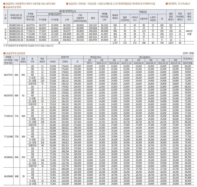Click the 2021.02.22 payment date
This screenshot has width=197, height=187.
(x=163, y=63)
